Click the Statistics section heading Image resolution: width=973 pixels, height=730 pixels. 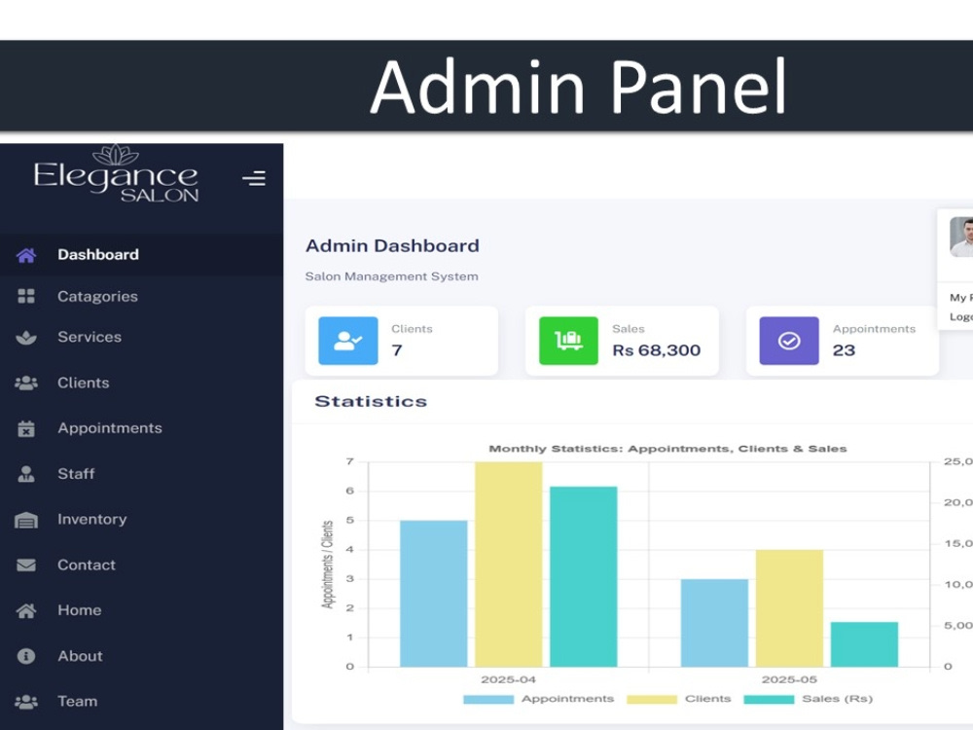point(371,402)
